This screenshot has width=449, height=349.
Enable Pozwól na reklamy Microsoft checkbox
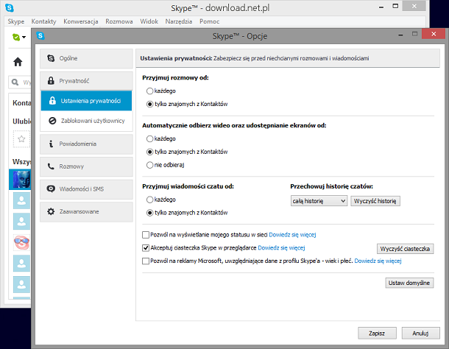click(x=146, y=261)
